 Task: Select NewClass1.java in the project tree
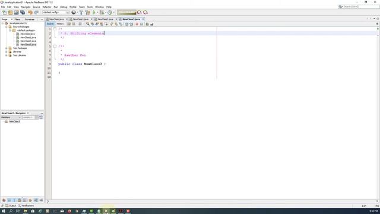(x=28, y=37)
